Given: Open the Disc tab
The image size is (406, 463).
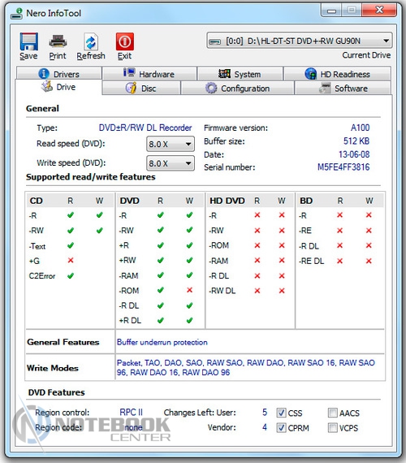Looking at the screenshot, I should (141, 89).
